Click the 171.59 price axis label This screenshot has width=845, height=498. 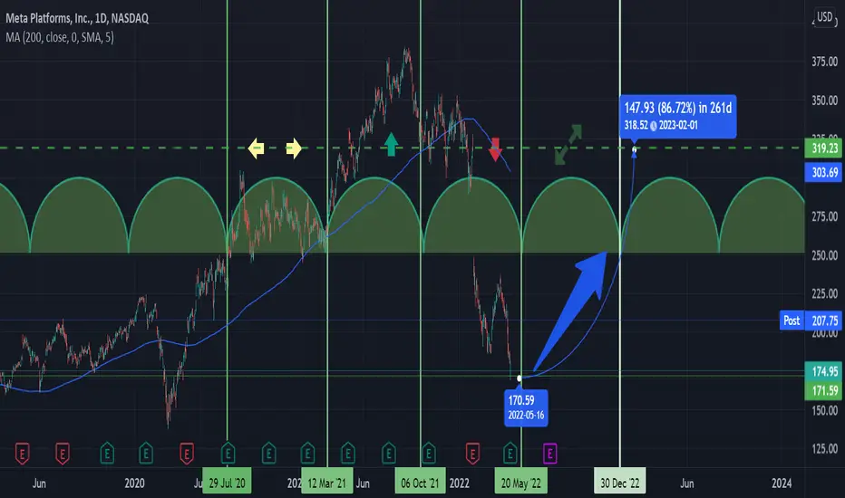[824, 390]
